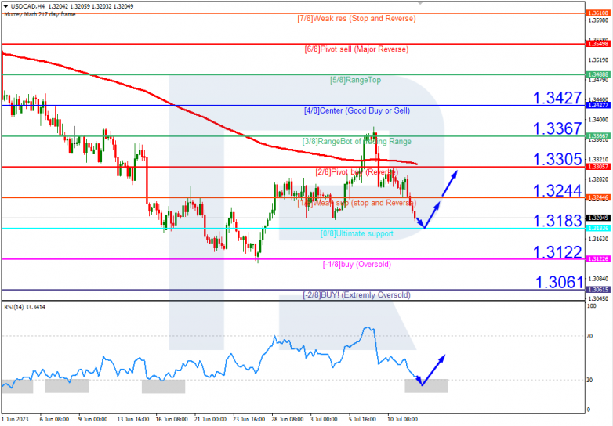The height and width of the screenshot is (426, 613).
Task: Select the [3/8]RangeBot of Trading Range label
Action: (x=357, y=142)
